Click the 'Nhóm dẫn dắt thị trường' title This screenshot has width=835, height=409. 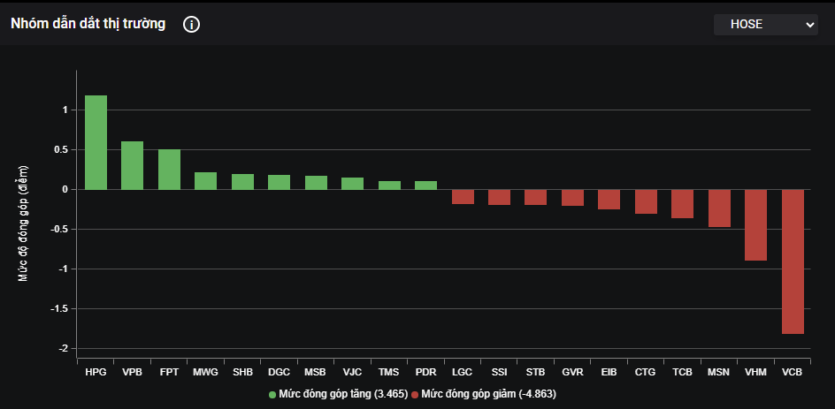pos(88,24)
